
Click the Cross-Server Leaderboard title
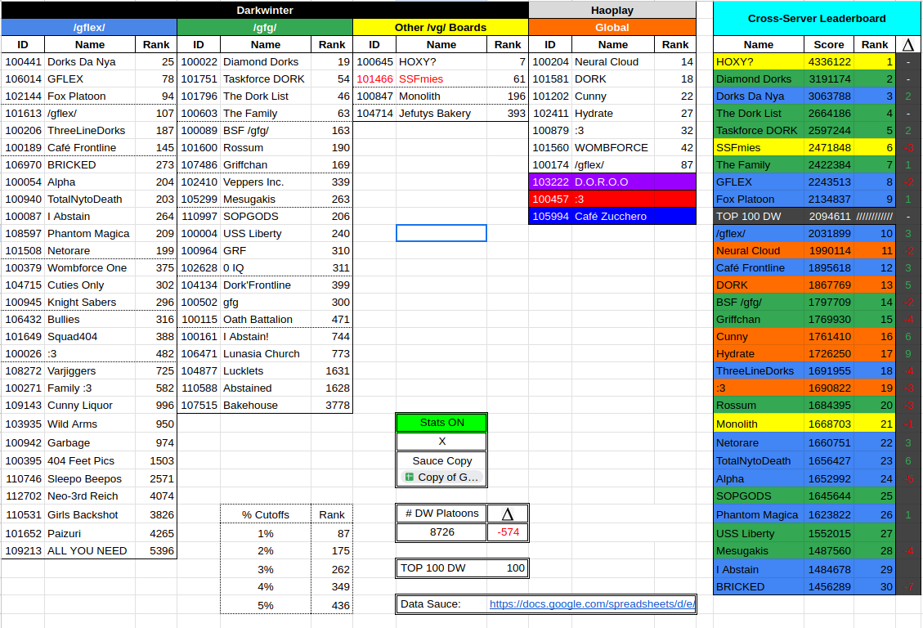point(817,18)
